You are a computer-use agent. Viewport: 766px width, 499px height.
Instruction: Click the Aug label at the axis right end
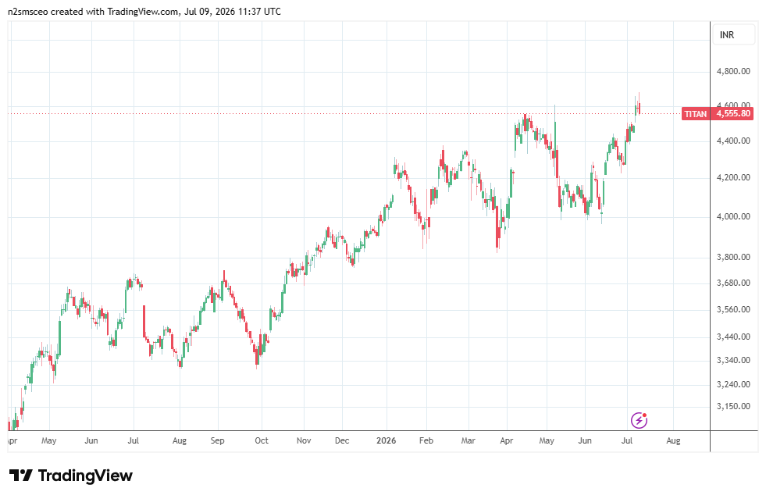click(x=673, y=440)
